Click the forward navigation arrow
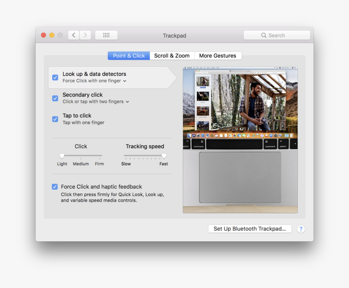 pyautogui.click(x=85, y=35)
